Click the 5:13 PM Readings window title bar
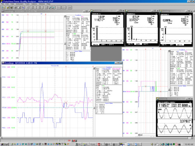This screenshot has height=146, width=195. [46, 11]
